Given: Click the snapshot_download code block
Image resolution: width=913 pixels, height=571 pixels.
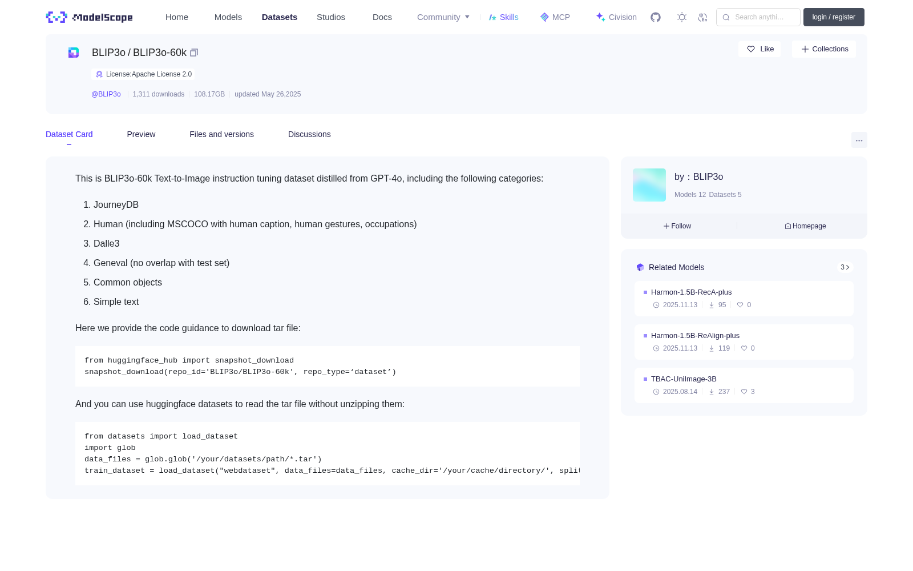Looking at the screenshot, I should (328, 367).
